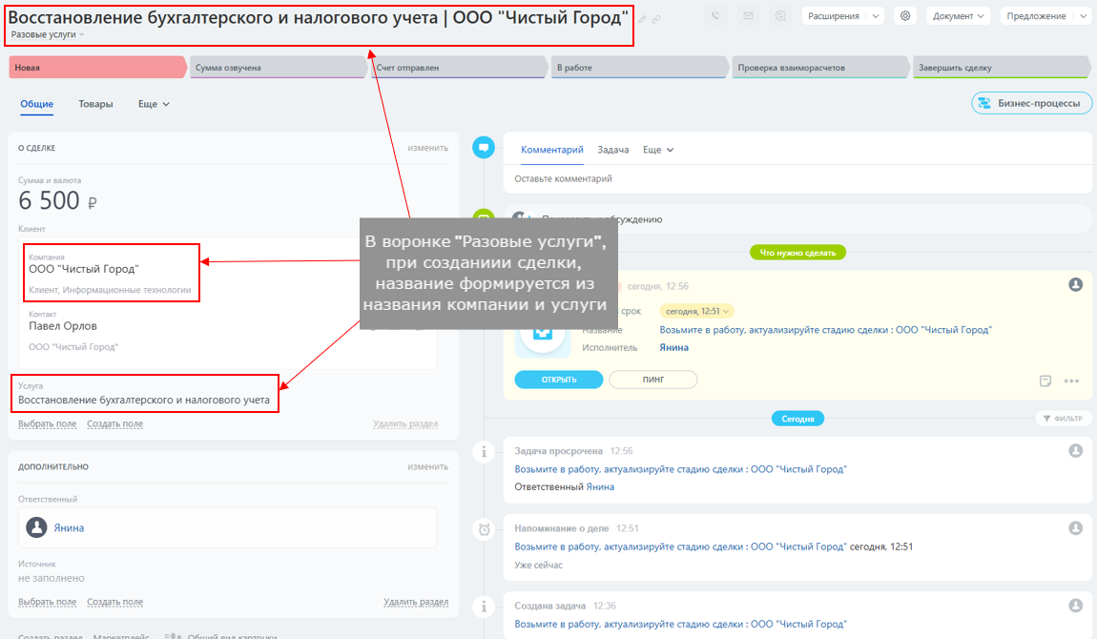Click 'Создать поле' in ДОПОЛНИТЕЛЬНО section
Image resolution: width=1097 pixels, height=639 pixels.
click(x=114, y=602)
